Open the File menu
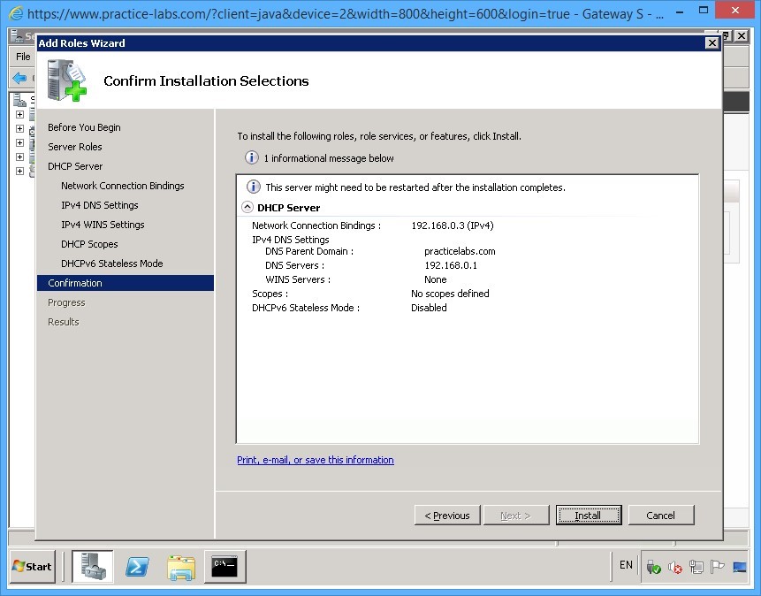Screen dimensions: 761x596 (x=21, y=56)
